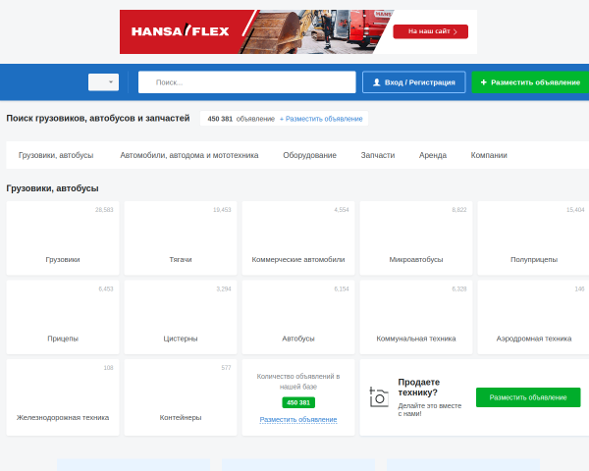The image size is (589, 471).
Task: Select the Аренда tab
Action: 433,155
